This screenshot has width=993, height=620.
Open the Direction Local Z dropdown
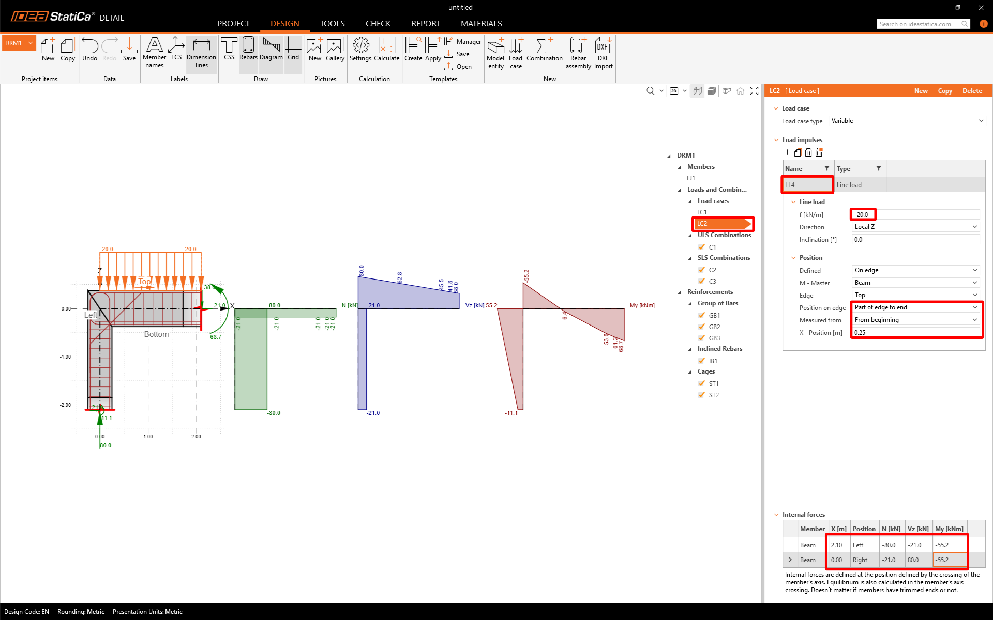pyautogui.click(x=915, y=227)
